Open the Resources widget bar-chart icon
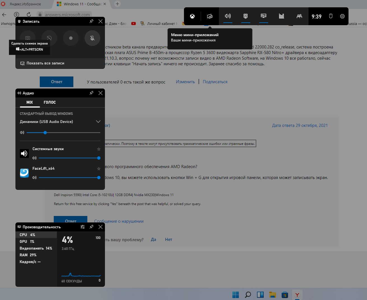367x300 pixels. (281, 16)
